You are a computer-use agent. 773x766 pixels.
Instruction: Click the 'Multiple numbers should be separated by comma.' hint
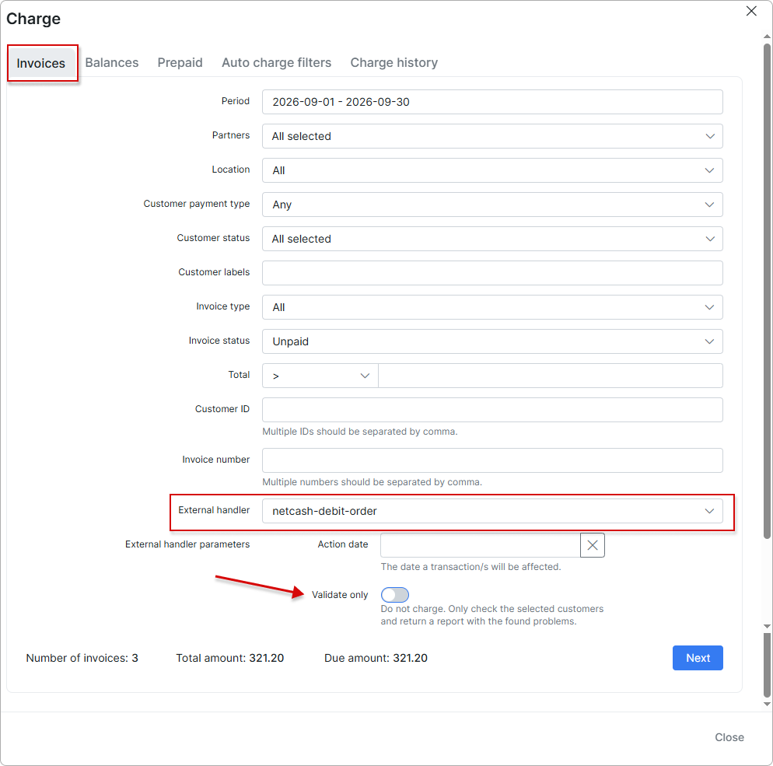point(373,481)
